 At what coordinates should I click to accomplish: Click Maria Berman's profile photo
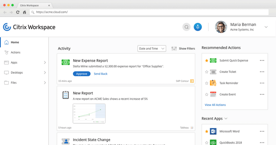click(x=221, y=27)
